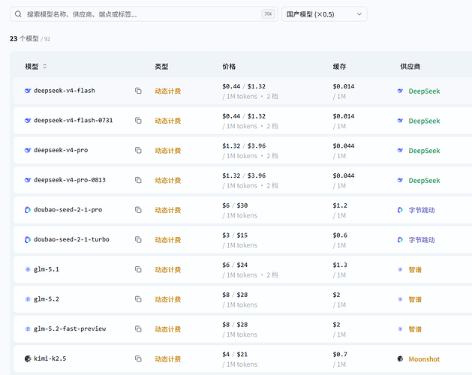Screen dimensions: 472x375
Task: Open 字节跳动 provider link in doubao-seed-2-1-turbo row
Action: (x=422, y=240)
